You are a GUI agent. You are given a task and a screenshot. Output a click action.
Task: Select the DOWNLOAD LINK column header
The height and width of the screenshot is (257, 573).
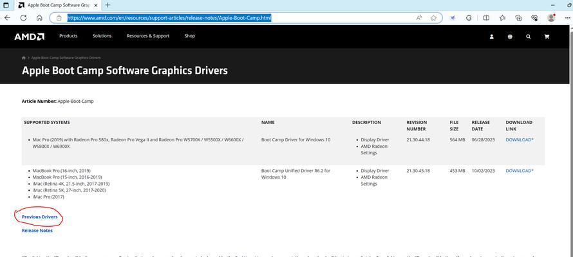point(519,126)
